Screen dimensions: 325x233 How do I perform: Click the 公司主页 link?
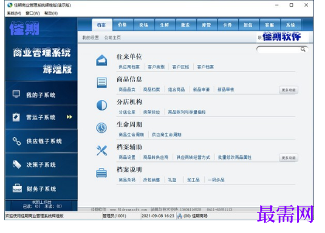[112, 38]
